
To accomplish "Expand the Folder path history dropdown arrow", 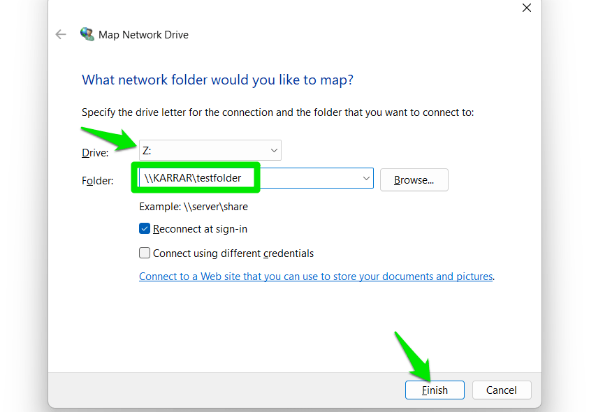I will 366,179.
